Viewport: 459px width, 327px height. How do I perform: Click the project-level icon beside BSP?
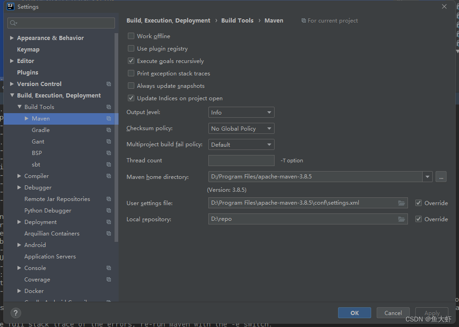109,153
